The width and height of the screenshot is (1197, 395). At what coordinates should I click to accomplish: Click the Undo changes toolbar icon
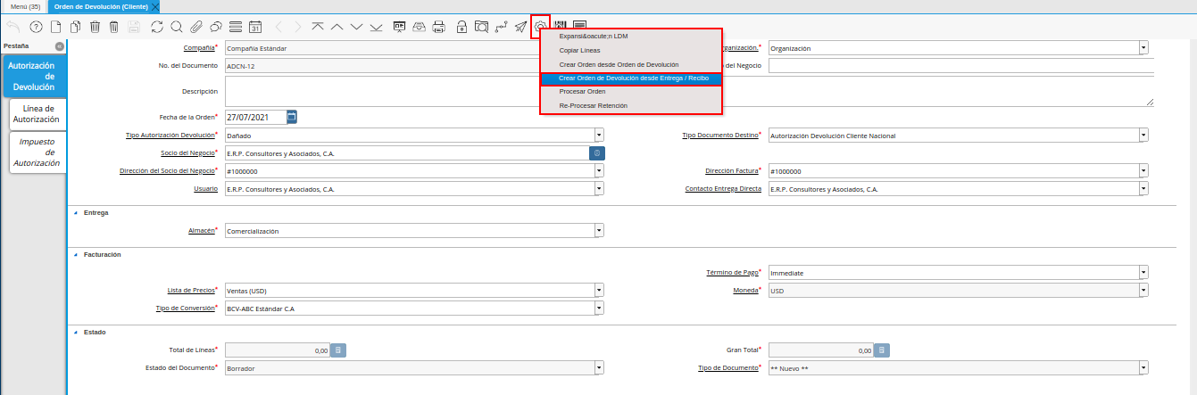[13, 27]
